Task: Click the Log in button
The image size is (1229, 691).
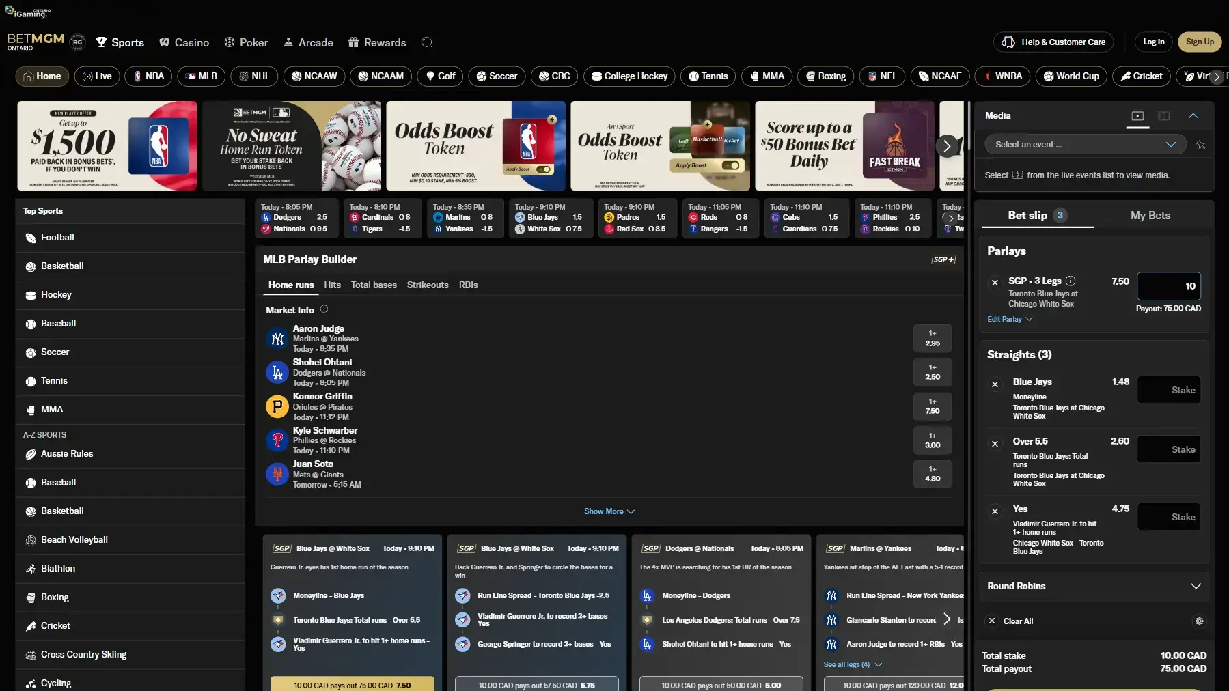Action: click(x=1153, y=42)
